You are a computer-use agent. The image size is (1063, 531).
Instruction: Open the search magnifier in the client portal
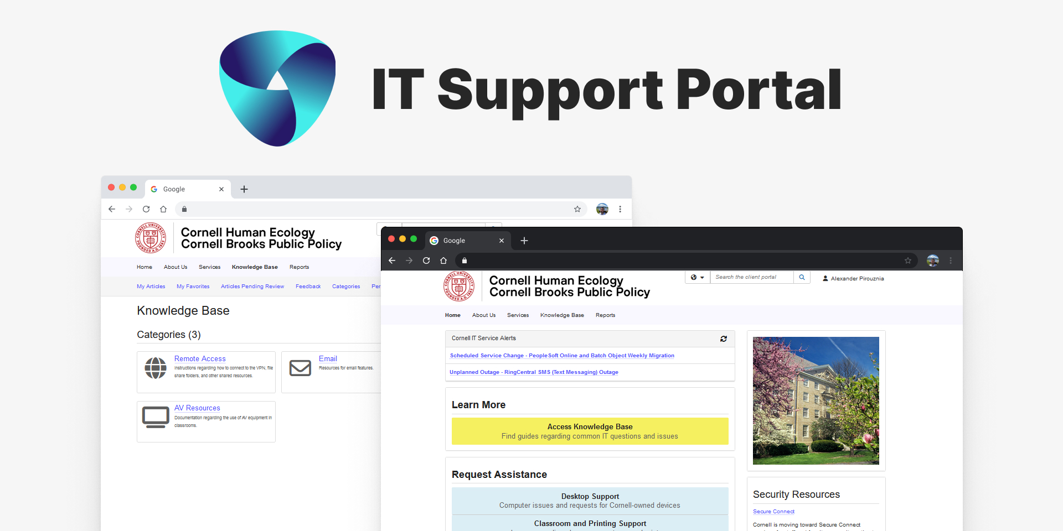point(801,277)
